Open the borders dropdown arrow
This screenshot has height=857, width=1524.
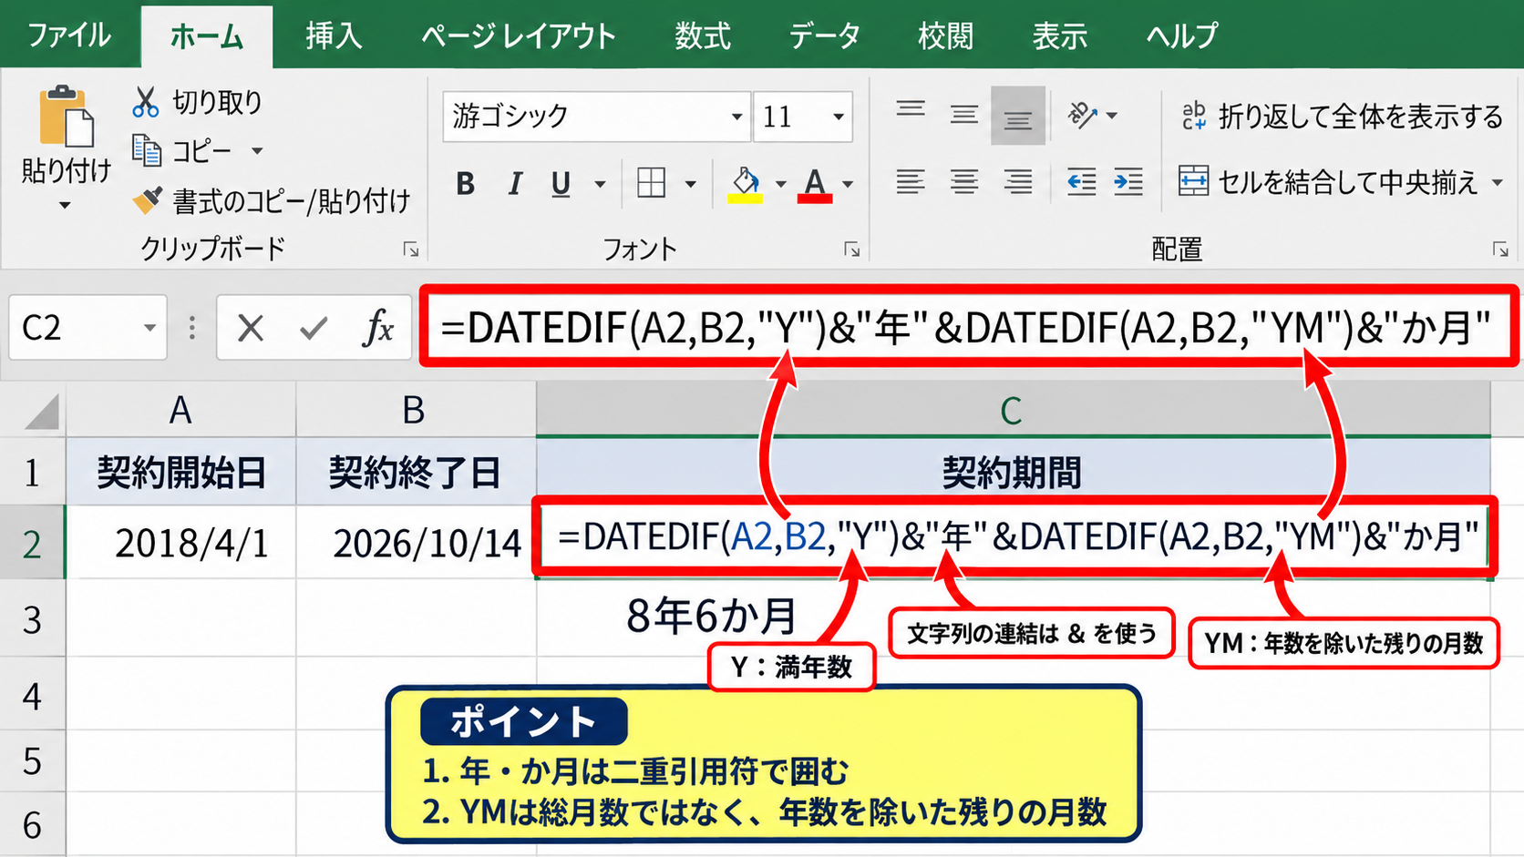click(691, 185)
